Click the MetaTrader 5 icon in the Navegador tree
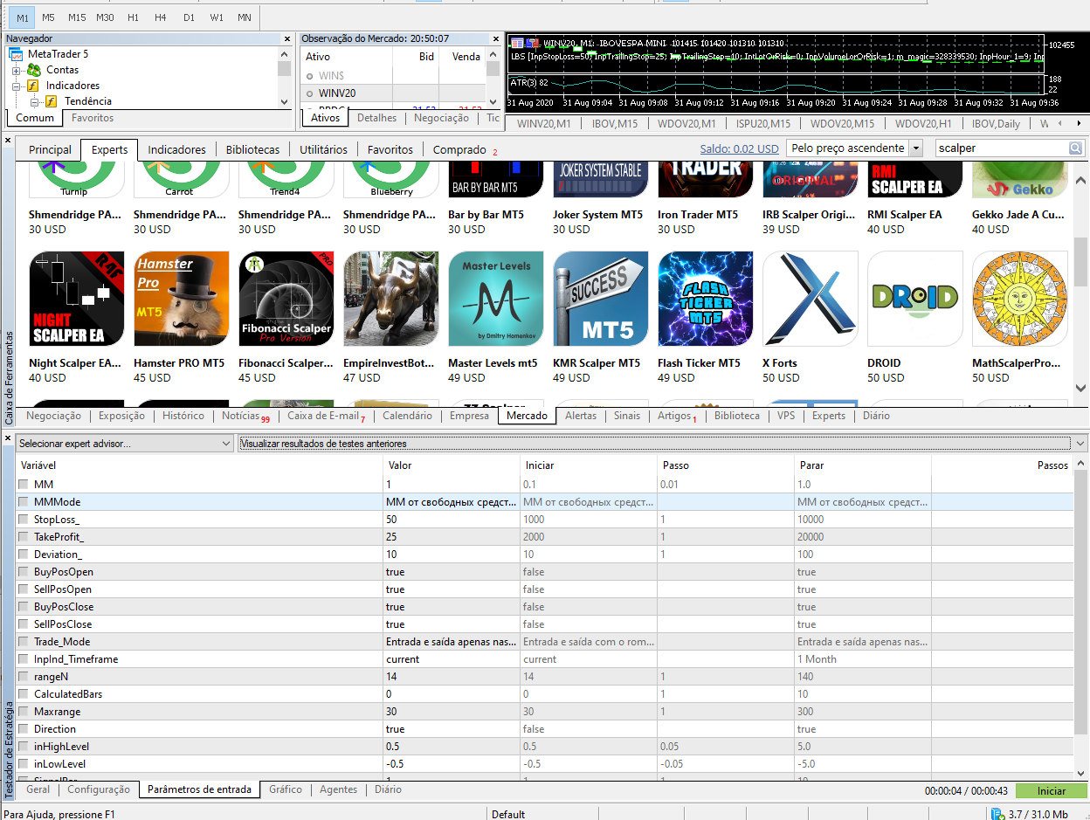Viewport: 1090px width, 820px height. (x=14, y=54)
